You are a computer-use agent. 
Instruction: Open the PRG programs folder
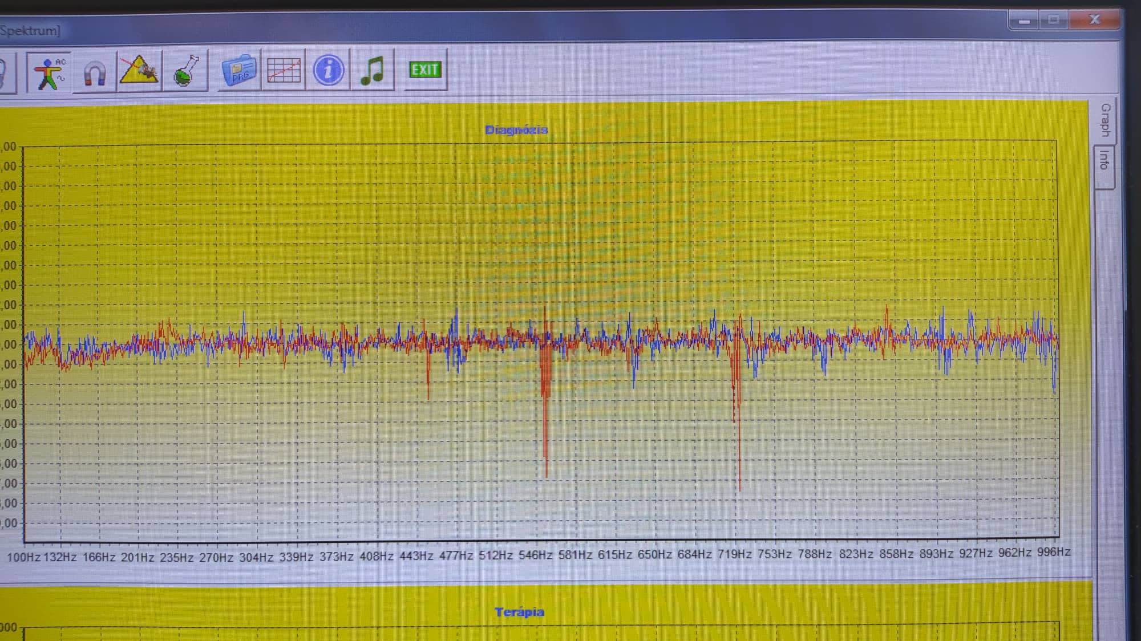click(x=240, y=71)
